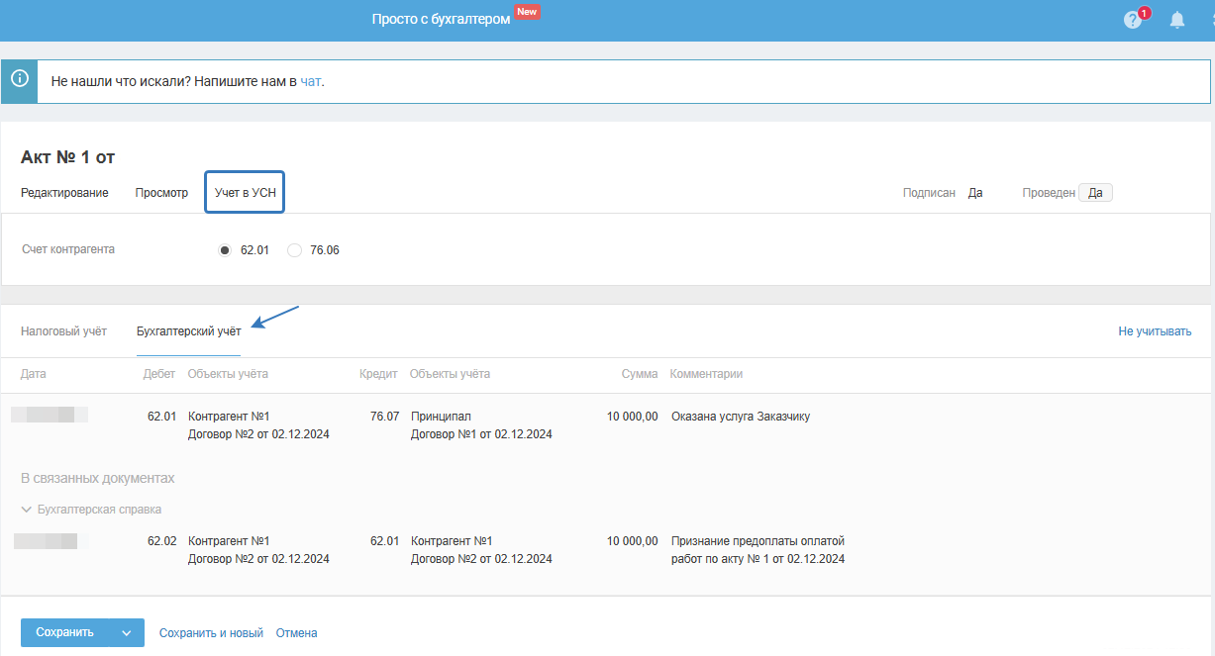Screen dimensions: 1215x656
Task: Open the Учет в УСН tab
Action: coord(245,193)
